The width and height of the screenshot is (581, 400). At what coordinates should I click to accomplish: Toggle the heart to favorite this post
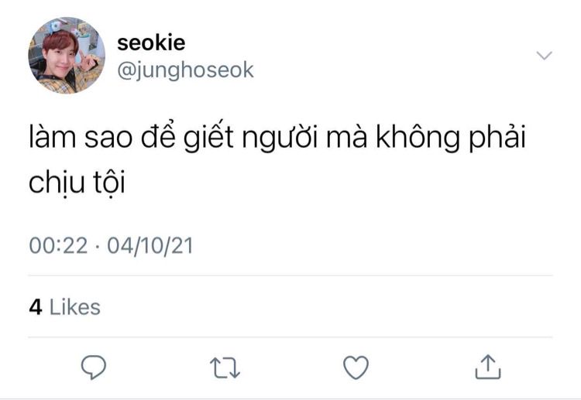356,368
